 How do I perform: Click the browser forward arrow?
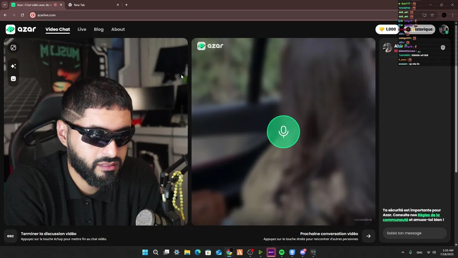(14, 15)
